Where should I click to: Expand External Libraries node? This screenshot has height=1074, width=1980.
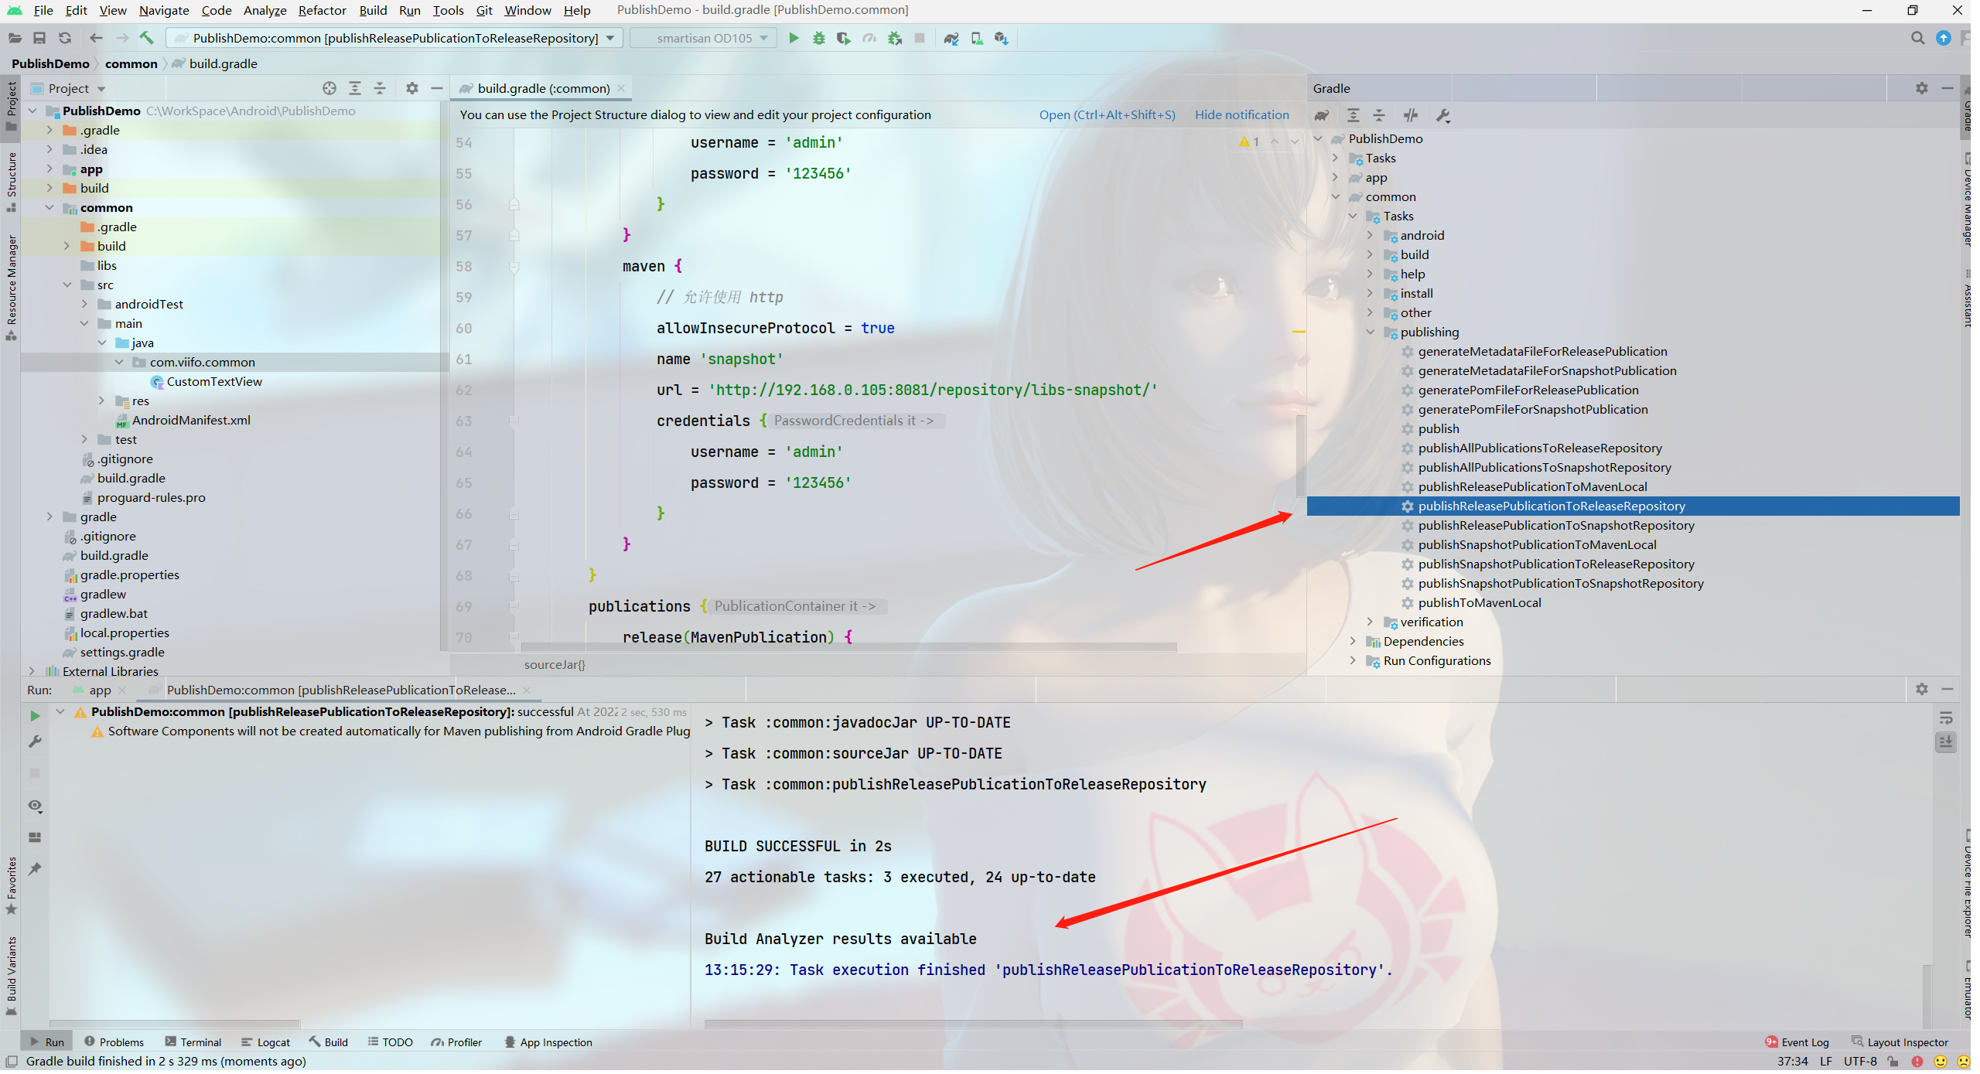coord(32,671)
